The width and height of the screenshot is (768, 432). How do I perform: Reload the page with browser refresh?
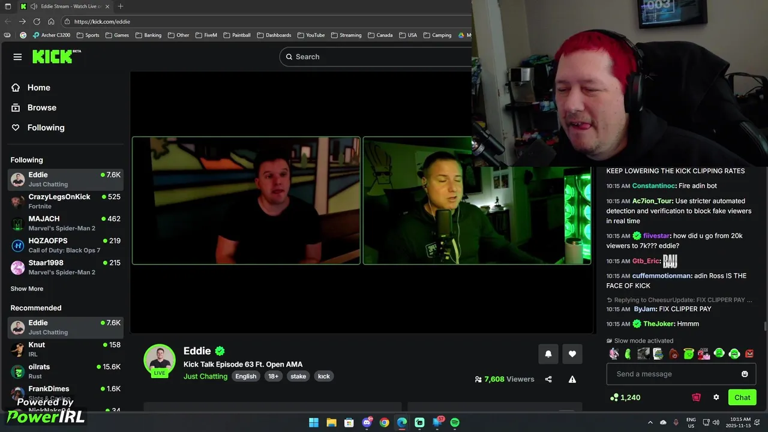coord(36,22)
